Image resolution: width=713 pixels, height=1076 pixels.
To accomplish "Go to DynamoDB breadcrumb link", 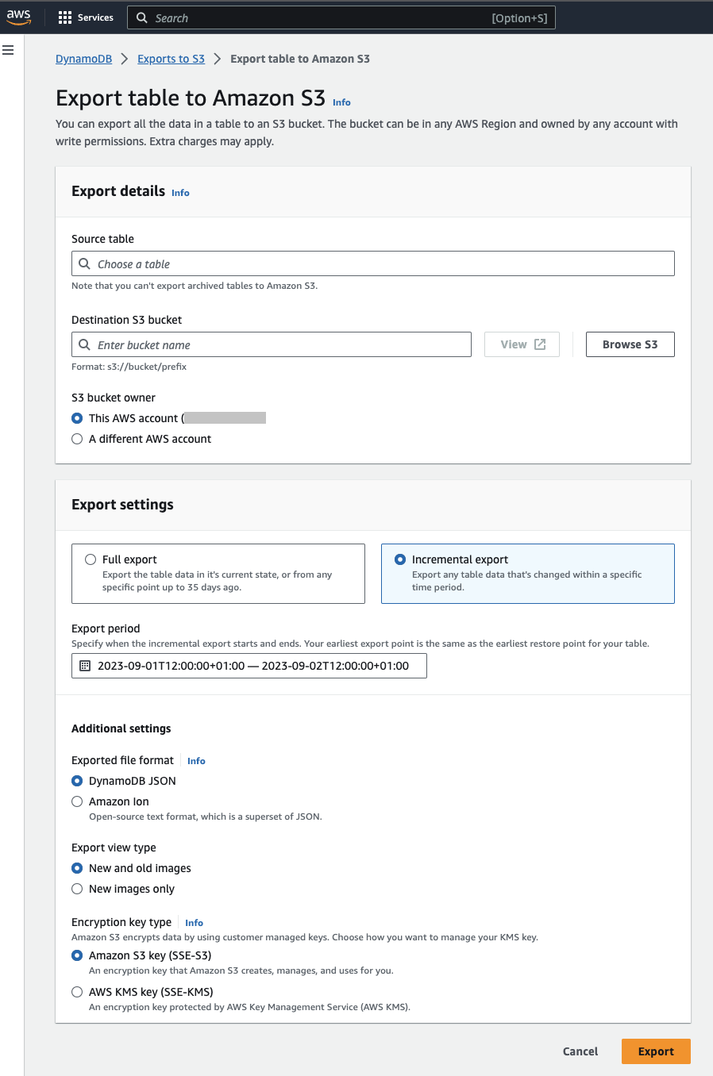I will click(83, 59).
